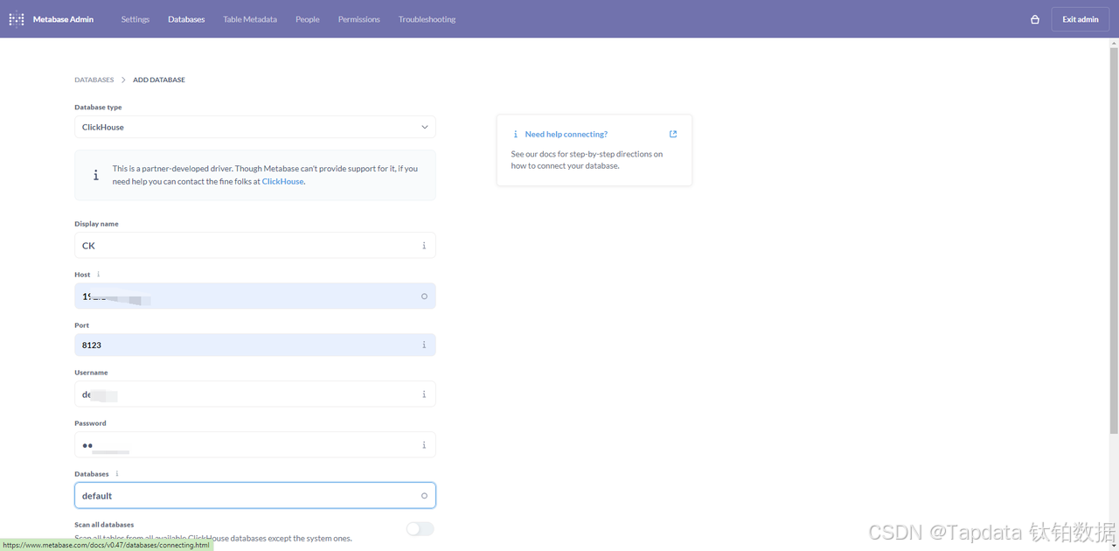Viewport: 1119px width, 551px height.
Task: Go to the Troubleshooting tab
Action: click(x=427, y=19)
